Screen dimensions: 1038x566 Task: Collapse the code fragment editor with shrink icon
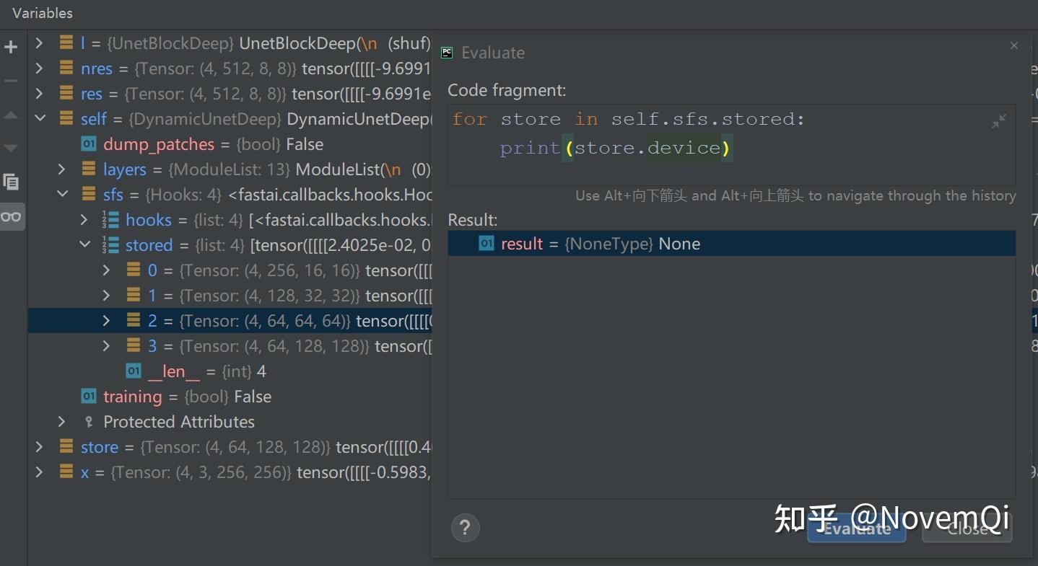pyautogui.click(x=998, y=121)
